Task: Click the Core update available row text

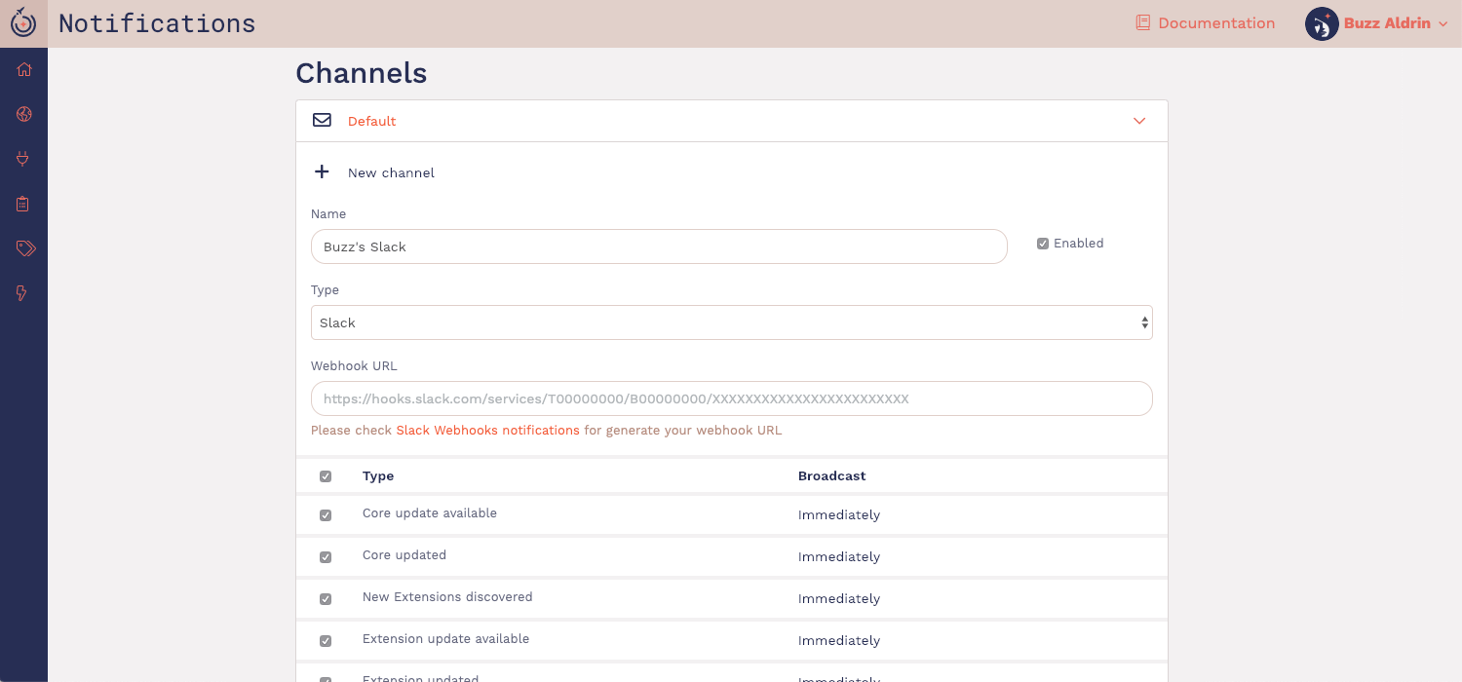Action: [430, 513]
